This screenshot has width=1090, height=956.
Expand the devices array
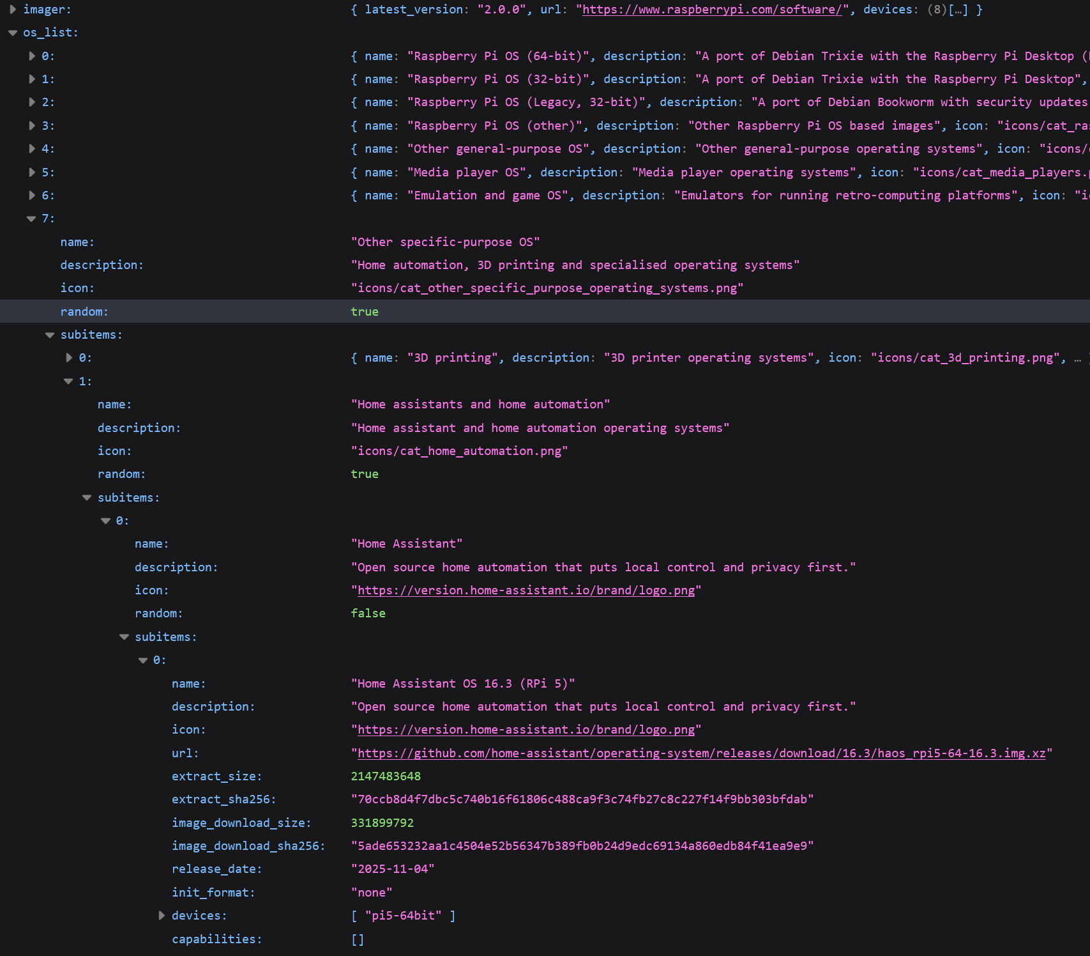(162, 916)
